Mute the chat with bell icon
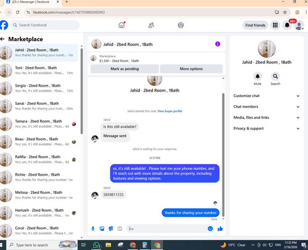The height and width of the screenshot is (250, 308). click(x=257, y=76)
